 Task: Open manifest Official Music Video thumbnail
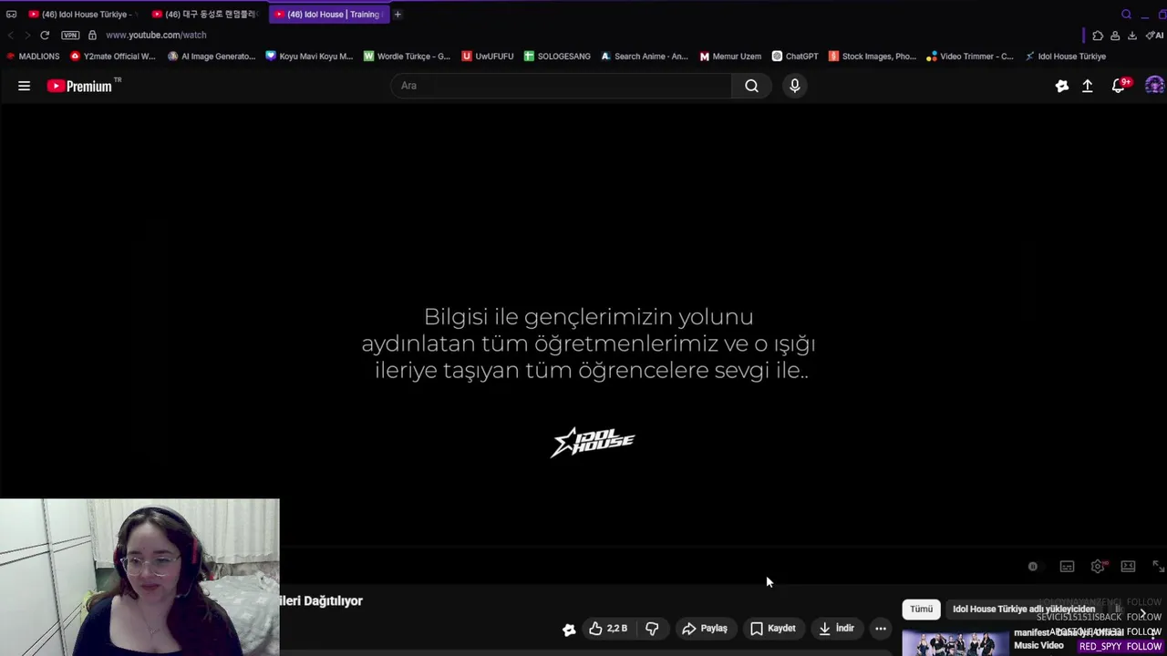955,642
